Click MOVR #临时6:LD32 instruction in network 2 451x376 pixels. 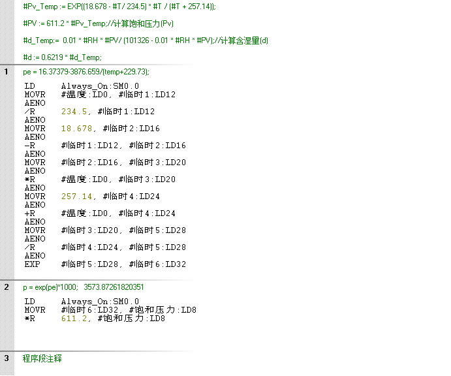[x=110, y=310]
